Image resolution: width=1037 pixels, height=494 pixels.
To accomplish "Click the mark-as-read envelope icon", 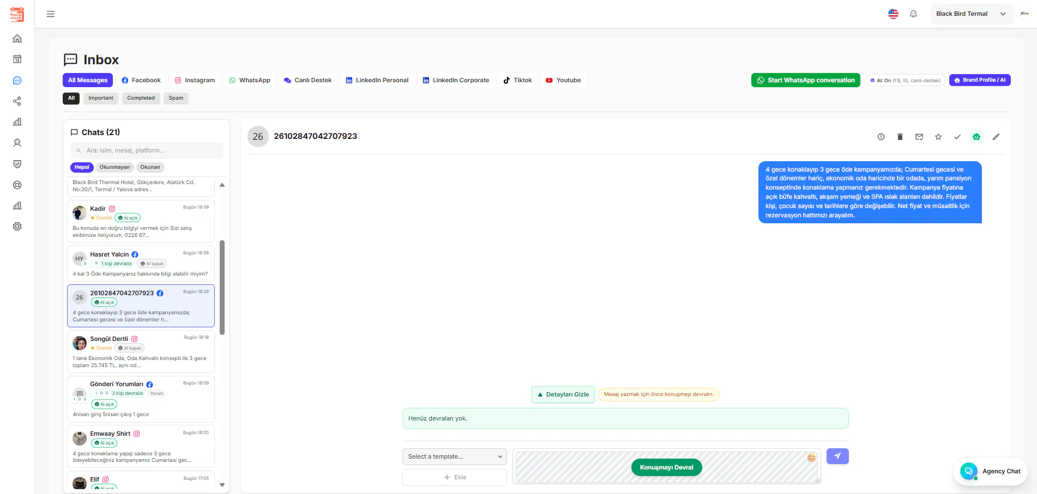I will click(919, 137).
